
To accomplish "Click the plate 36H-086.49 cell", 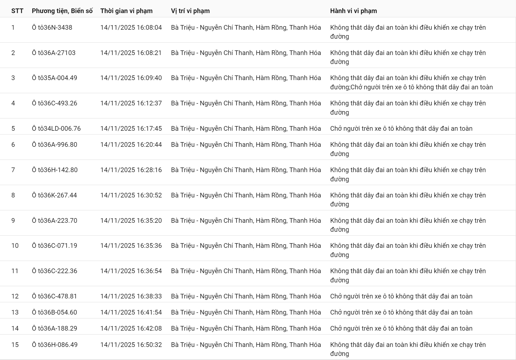I will (x=55, y=345).
